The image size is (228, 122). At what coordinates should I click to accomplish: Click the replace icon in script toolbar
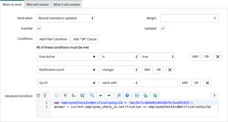click(74, 95)
